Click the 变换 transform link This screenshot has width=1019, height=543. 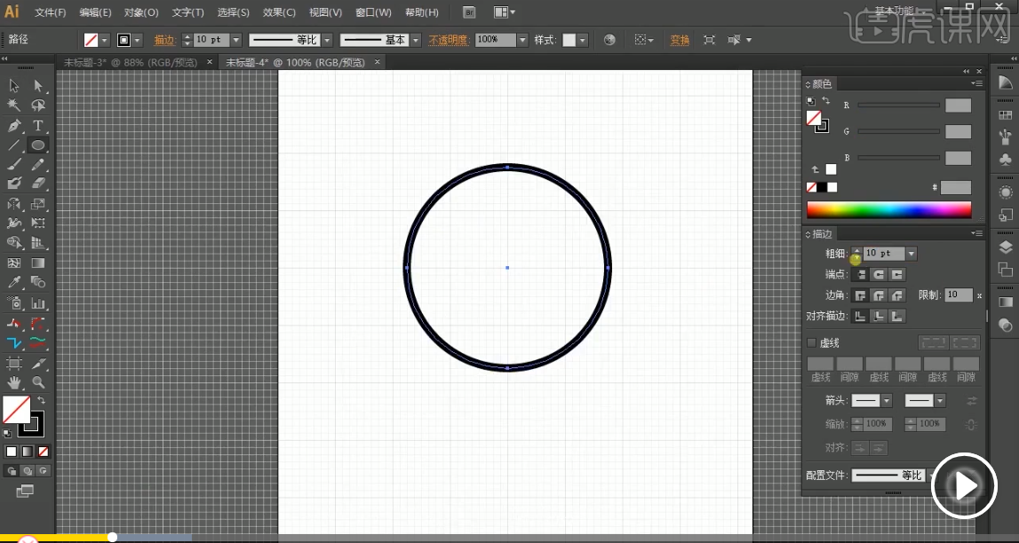point(680,40)
